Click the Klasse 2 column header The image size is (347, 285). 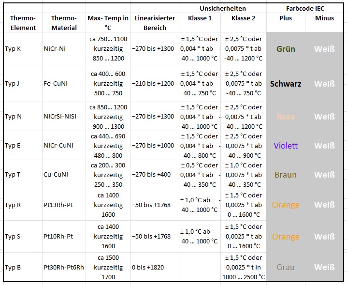click(243, 18)
